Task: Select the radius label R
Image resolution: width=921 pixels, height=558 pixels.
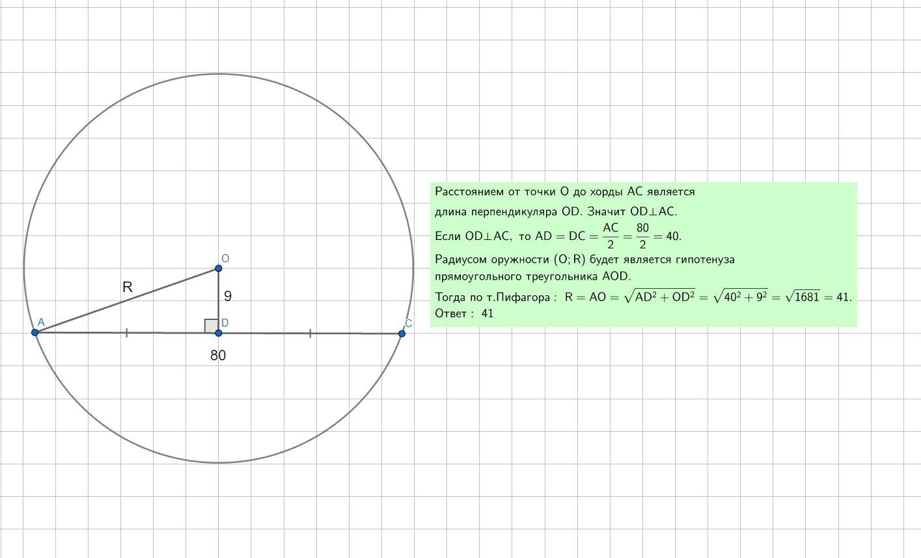Action: pyautogui.click(x=128, y=286)
